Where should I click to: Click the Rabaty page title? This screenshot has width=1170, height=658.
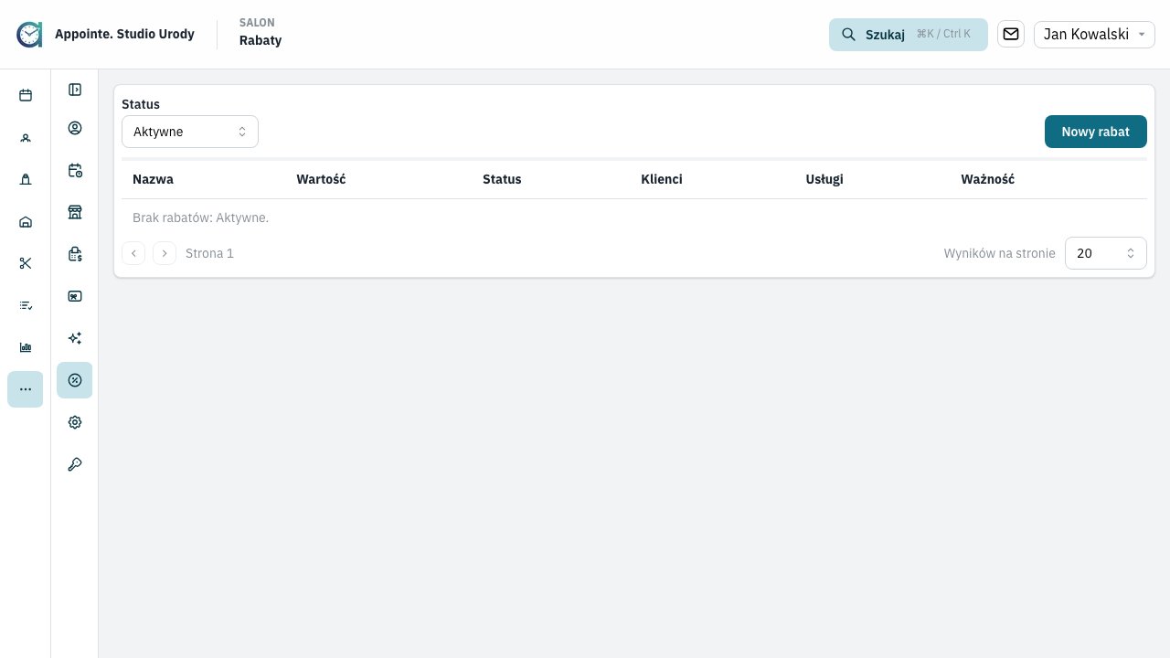click(261, 41)
